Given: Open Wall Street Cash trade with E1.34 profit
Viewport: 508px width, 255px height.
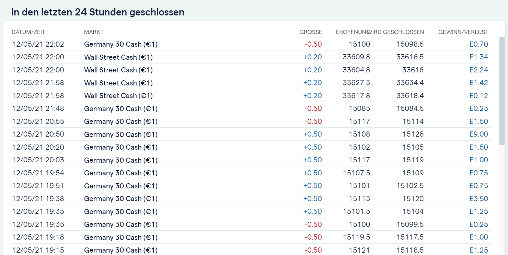Looking at the screenshot, I should point(118,57).
